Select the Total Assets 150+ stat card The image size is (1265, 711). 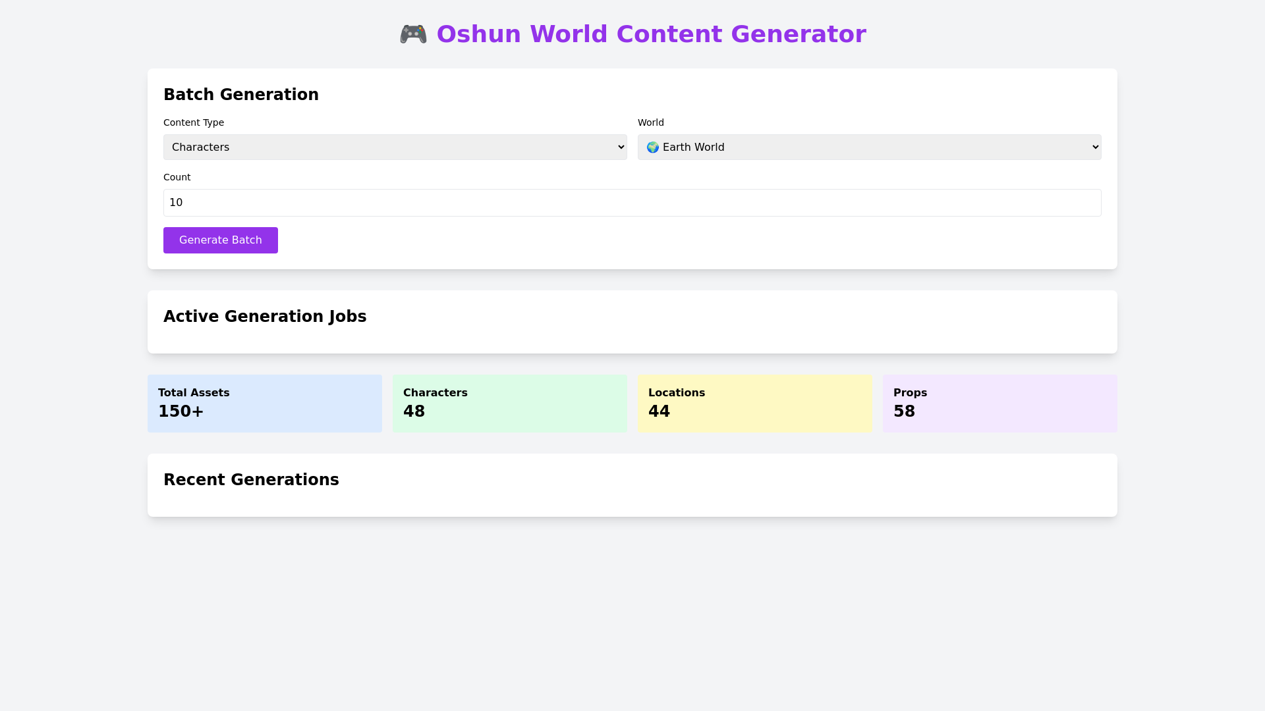pos(265,404)
